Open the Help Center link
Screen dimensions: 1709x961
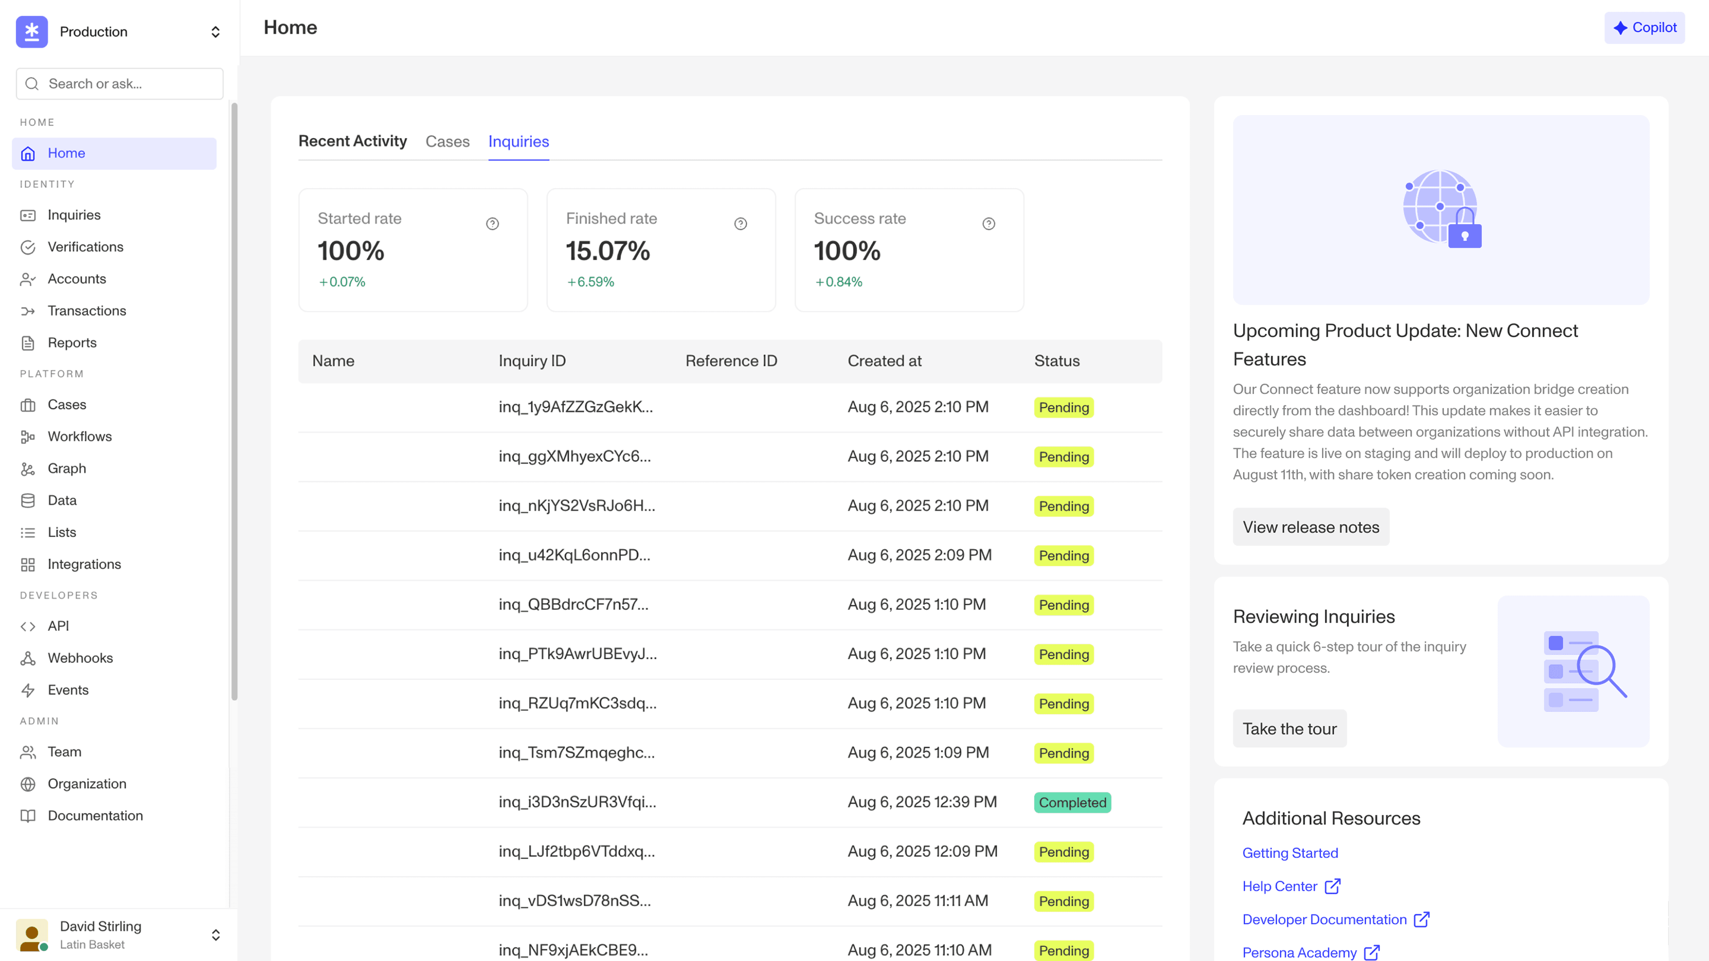click(x=1291, y=886)
